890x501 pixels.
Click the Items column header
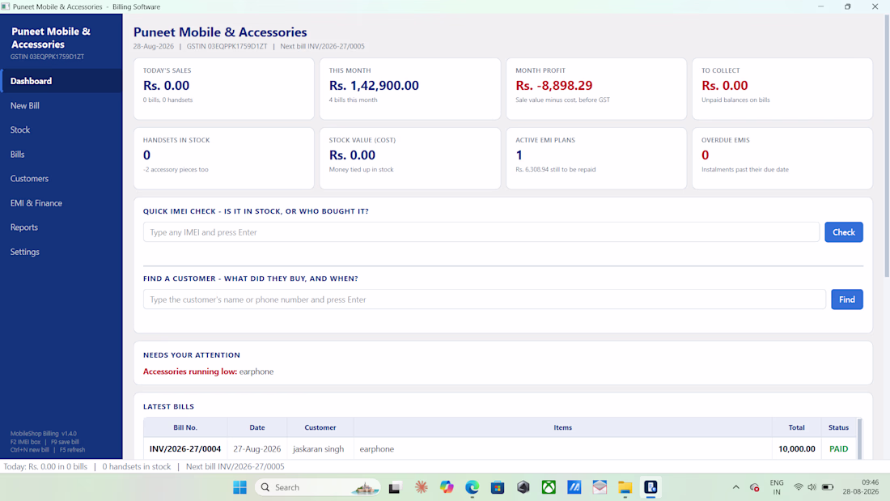(562, 427)
